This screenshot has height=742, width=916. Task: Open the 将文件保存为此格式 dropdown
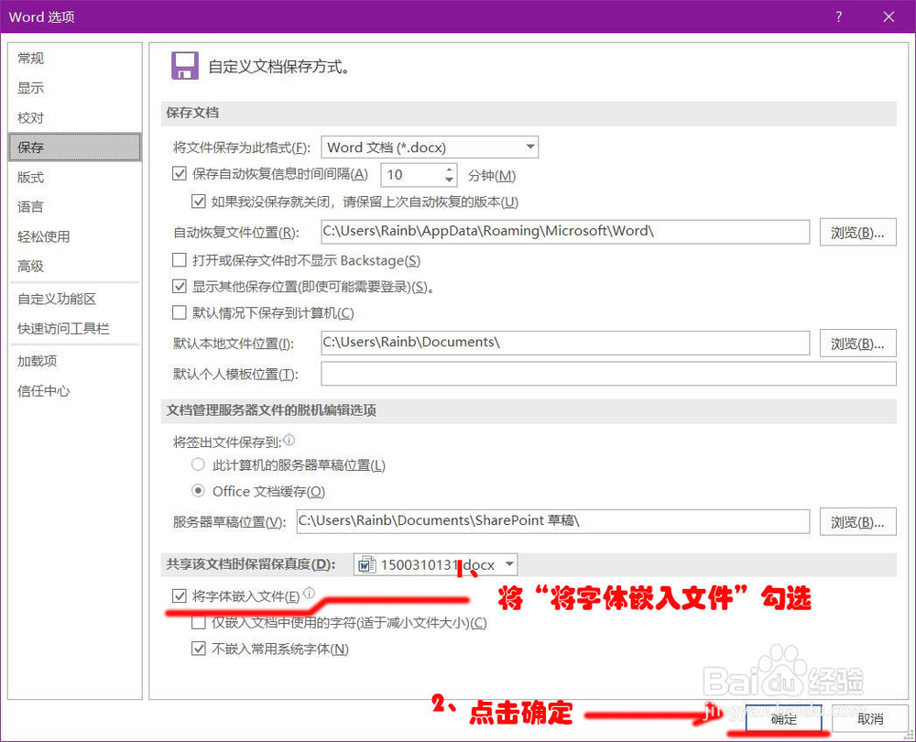tap(529, 147)
